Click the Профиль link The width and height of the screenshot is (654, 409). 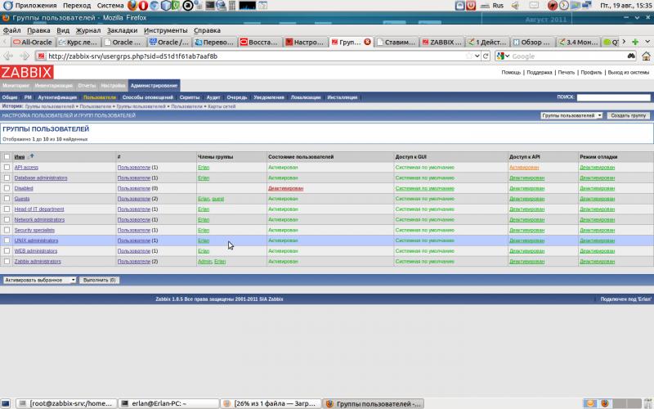click(591, 72)
